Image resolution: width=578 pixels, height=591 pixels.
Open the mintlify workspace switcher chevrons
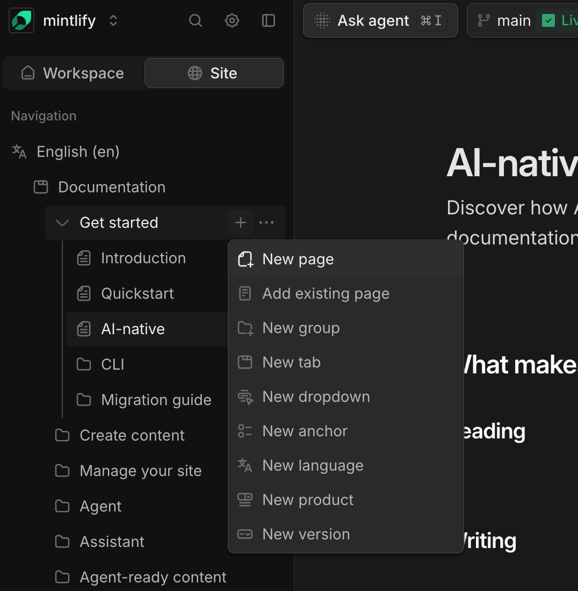coord(113,20)
